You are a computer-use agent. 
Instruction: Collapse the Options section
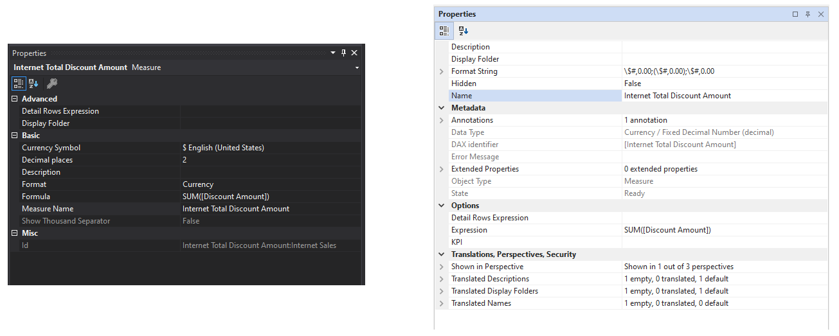[x=442, y=206]
